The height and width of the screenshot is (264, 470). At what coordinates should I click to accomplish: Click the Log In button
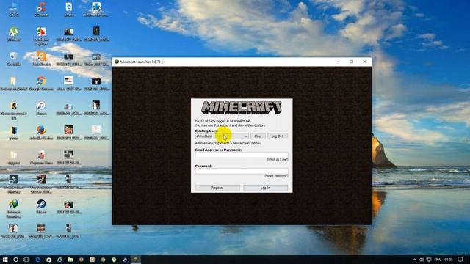[265, 188]
